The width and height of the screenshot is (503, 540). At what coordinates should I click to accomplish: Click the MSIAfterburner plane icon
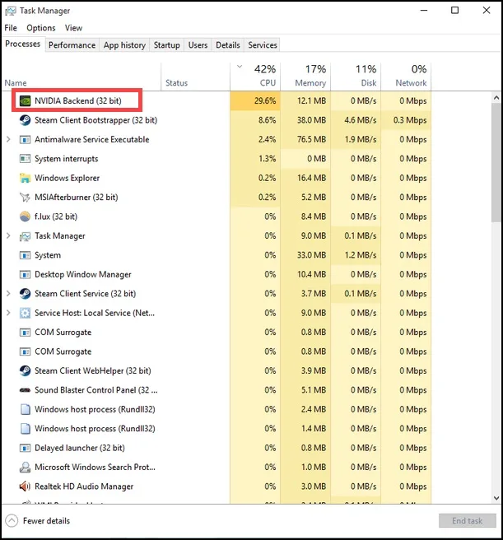(x=25, y=198)
